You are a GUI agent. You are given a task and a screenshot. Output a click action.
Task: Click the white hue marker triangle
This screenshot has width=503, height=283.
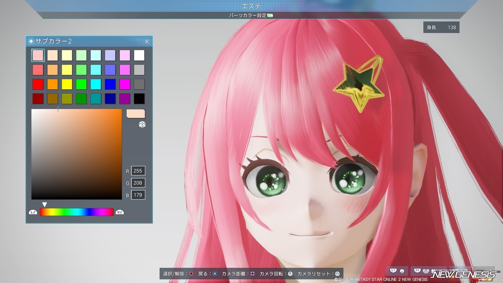point(44,205)
